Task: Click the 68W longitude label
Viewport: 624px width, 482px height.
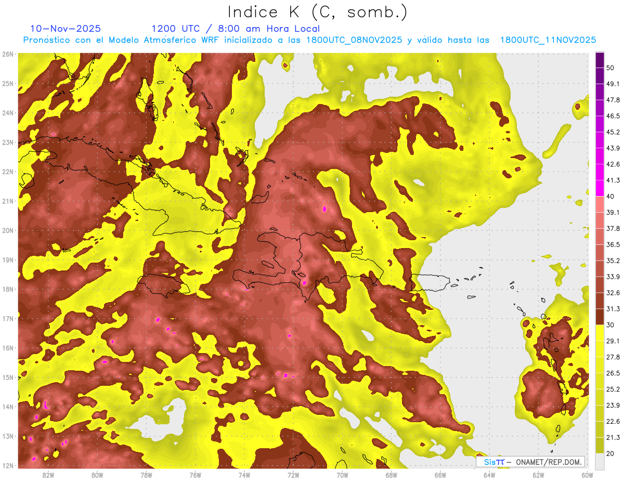Action: pos(392,475)
